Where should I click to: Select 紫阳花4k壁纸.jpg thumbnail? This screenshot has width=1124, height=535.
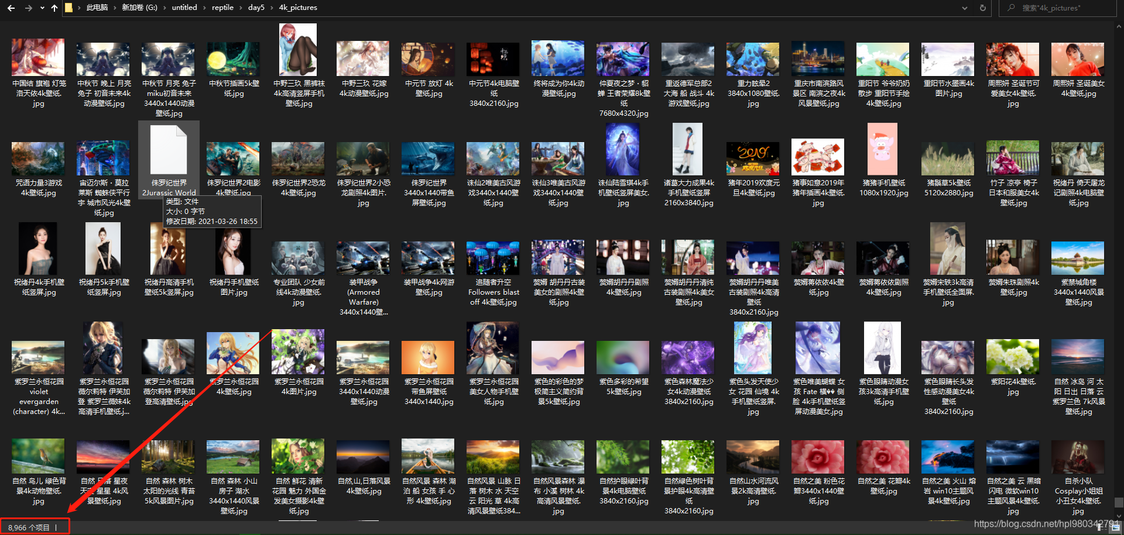pyautogui.click(x=1013, y=357)
